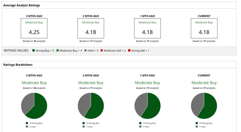Click 7 Hold swatch under 1 MTH AGO pie
This screenshot has height=132, width=241.
click(x=140, y=126)
